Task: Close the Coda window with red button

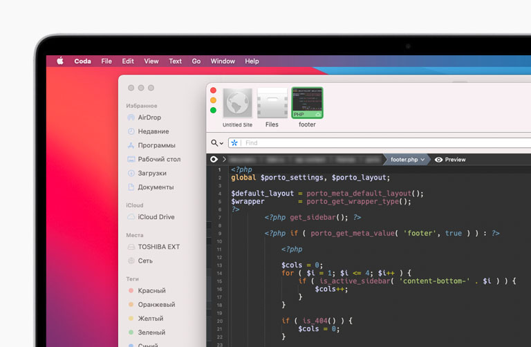Action: 213,91
